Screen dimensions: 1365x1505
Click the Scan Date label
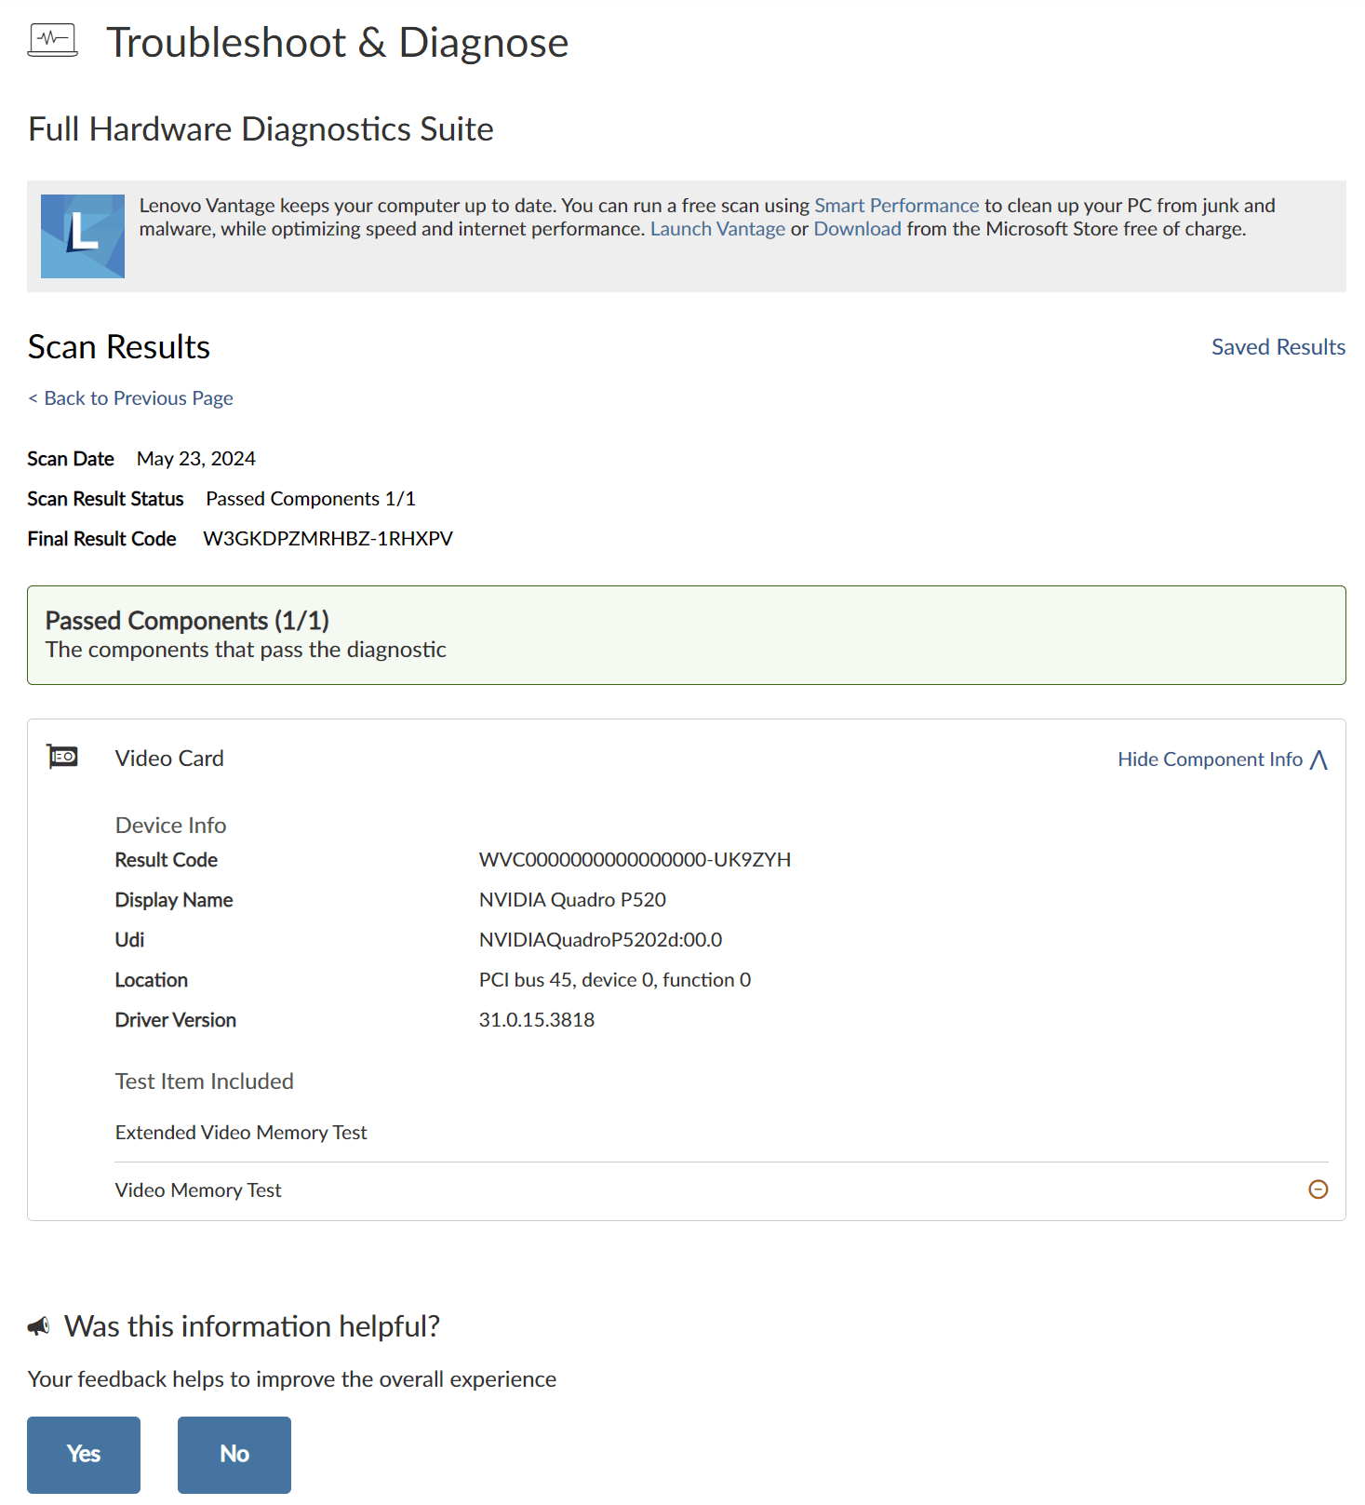[x=71, y=459]
